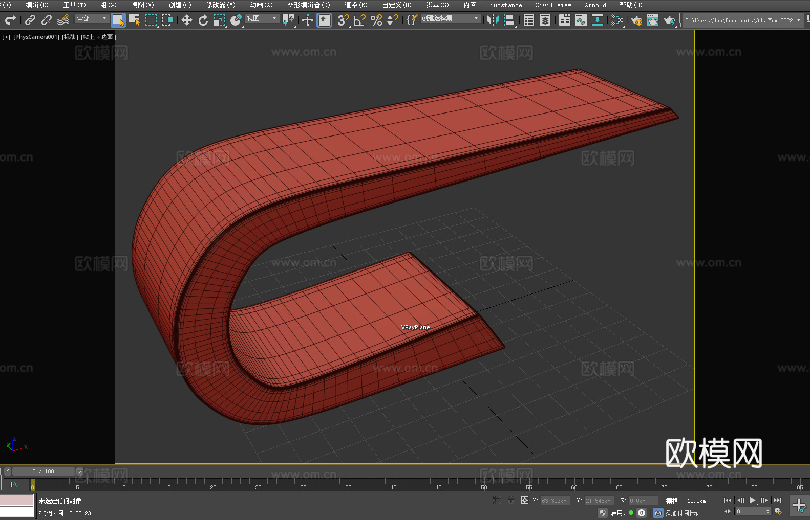Open the Rendered Frame Window icon
This screenshot has height=520, width=810.
click(653, 20)
